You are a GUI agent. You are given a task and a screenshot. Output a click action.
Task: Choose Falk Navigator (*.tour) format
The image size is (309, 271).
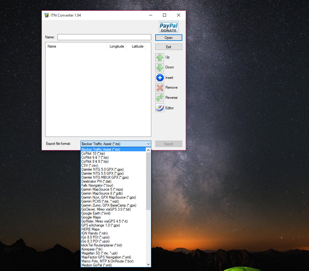point(113,185)
